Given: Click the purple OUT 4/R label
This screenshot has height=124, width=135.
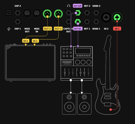Looking at the screenshot, I should (77, 6).
